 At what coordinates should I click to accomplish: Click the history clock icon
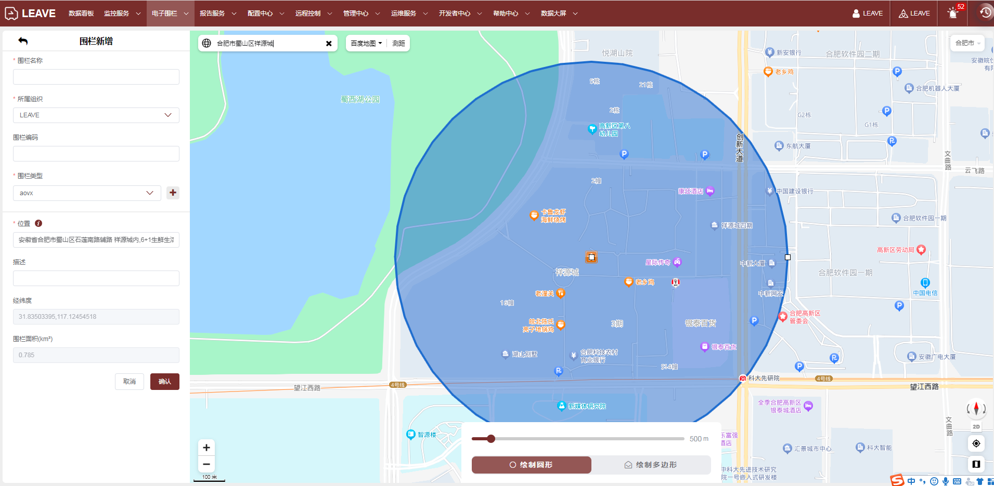[985, 13]
